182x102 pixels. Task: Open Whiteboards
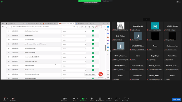click(125, 99)
